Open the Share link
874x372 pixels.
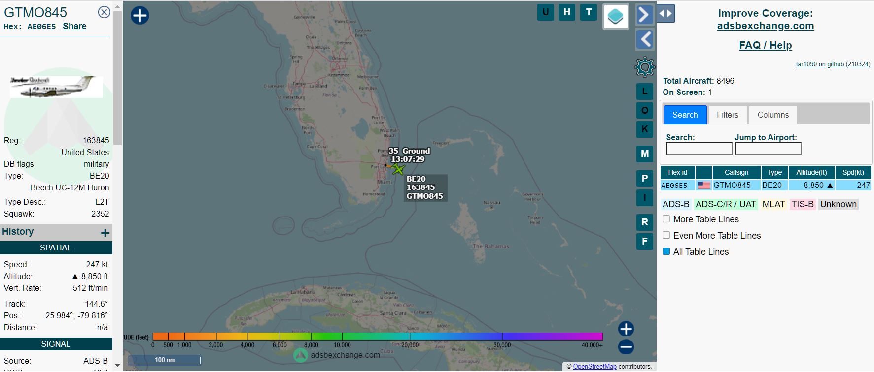click(x=74, y=26)
